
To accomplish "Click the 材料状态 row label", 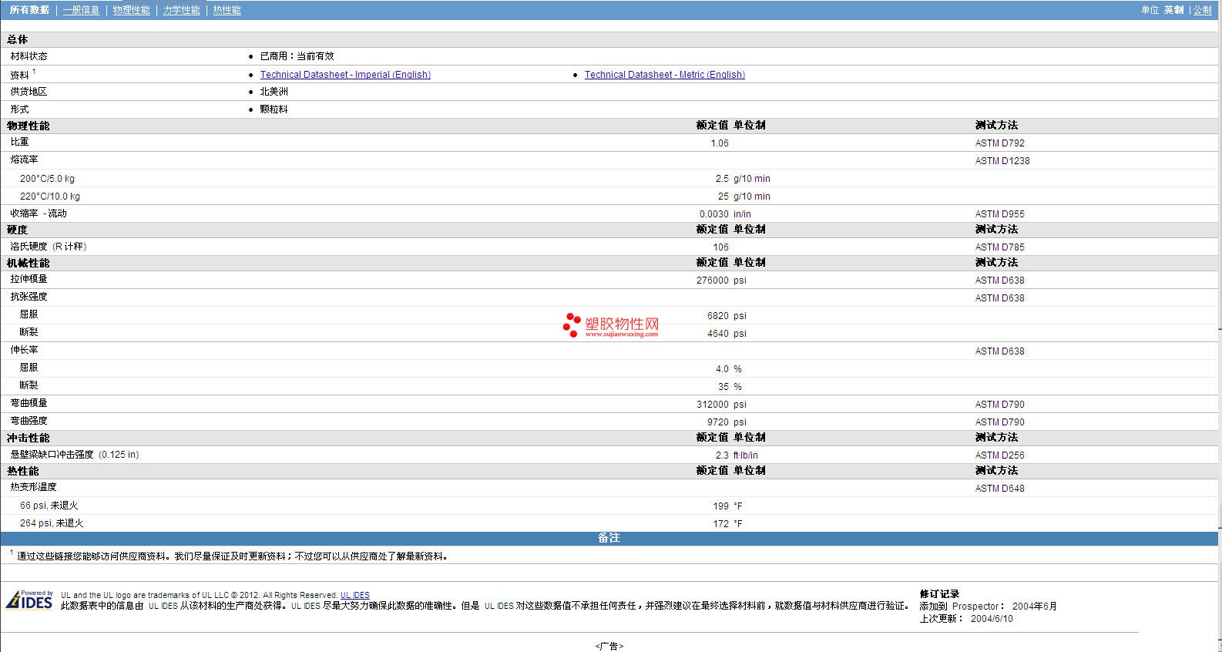I will point(29,56).
